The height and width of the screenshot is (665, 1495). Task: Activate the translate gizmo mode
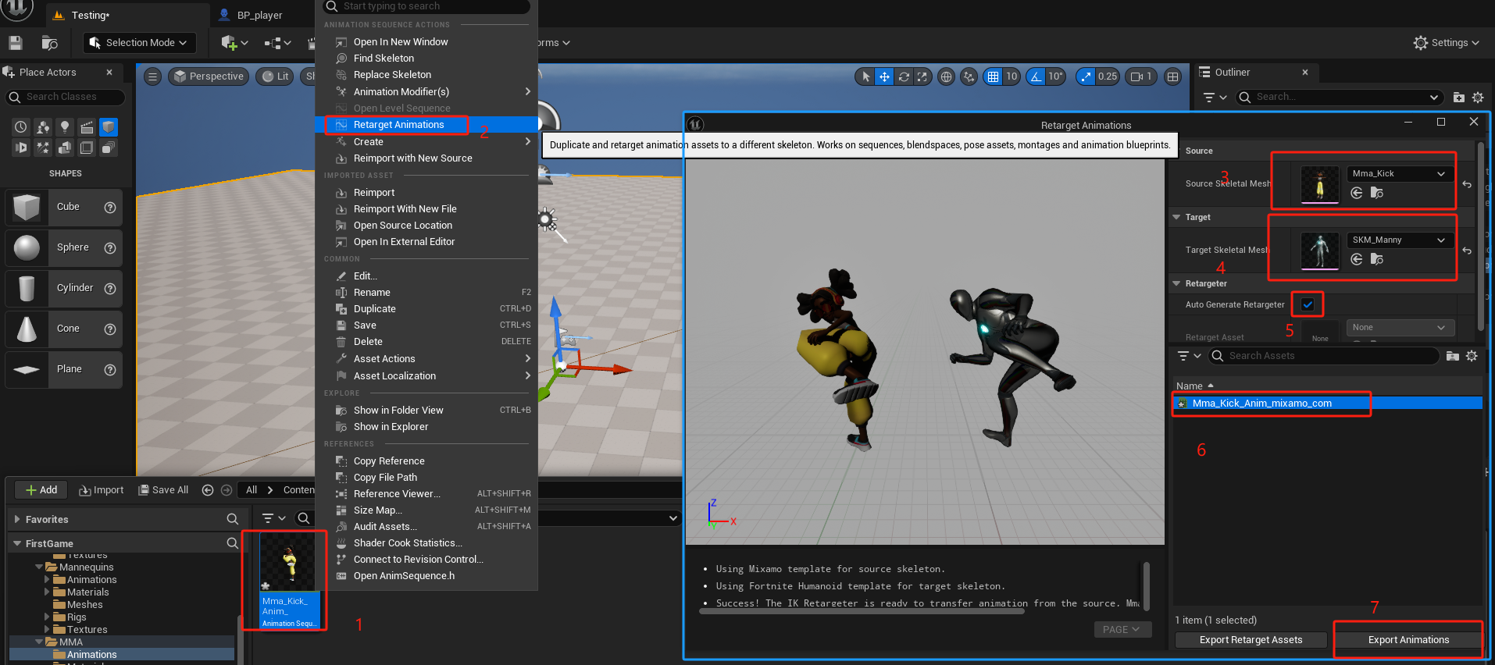[x=884, y=76]
